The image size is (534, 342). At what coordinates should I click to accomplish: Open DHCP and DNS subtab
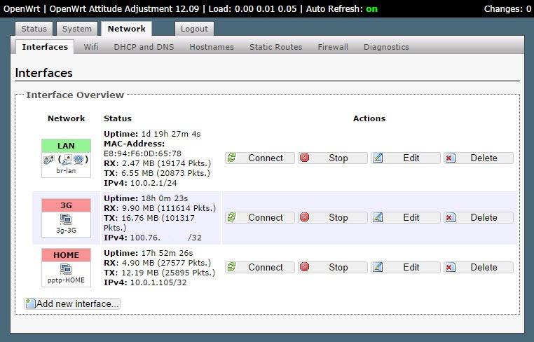[144, 47]
